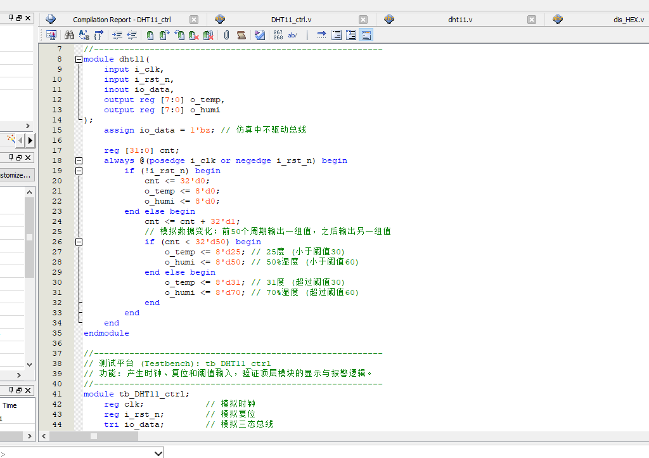The image size is (649, 458).
Task: Open the Replace text tool
Action: (84, 35)
